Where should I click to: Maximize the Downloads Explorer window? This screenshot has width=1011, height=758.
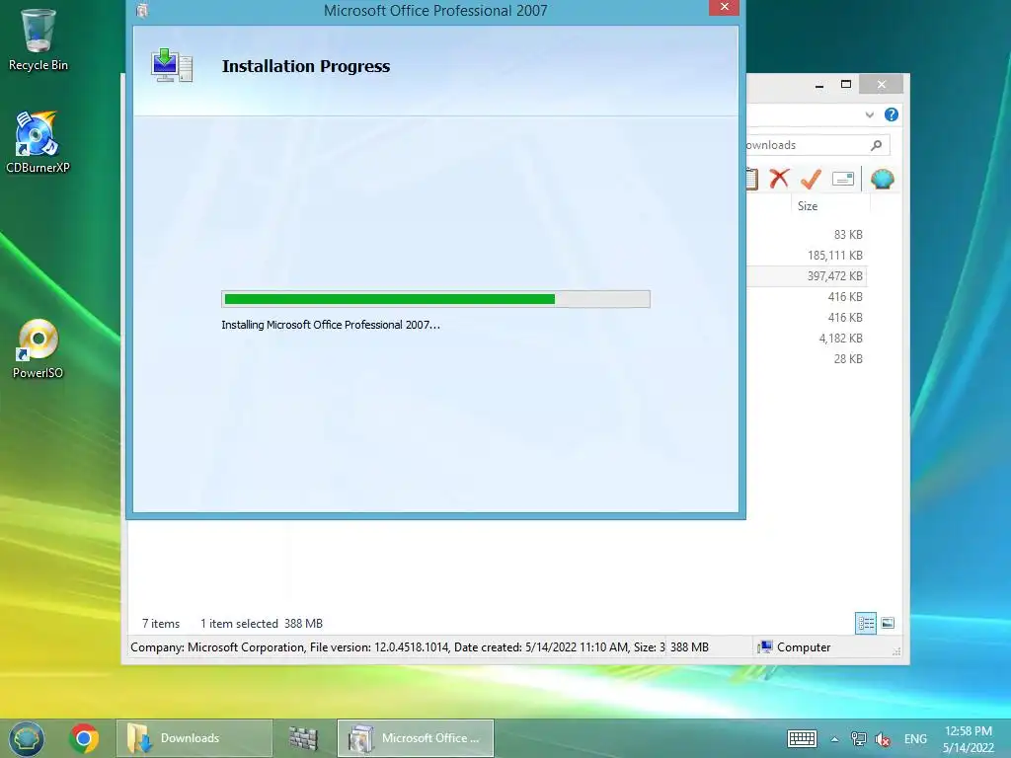(846, 85)
